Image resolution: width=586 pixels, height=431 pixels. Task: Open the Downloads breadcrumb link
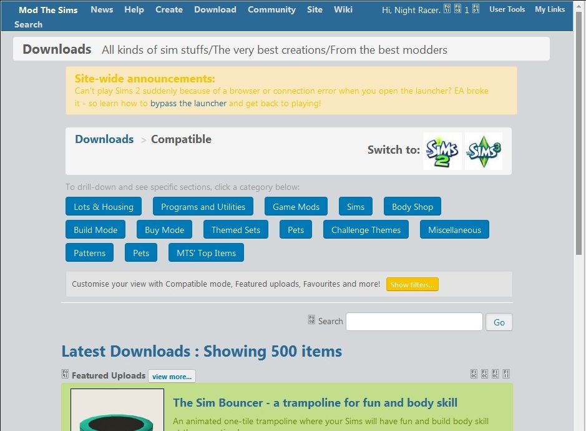(104, 139)
